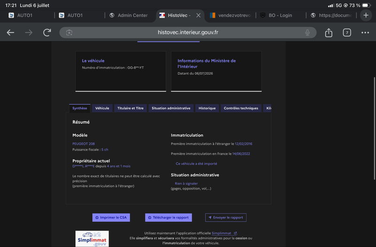The image size is (376, 247).
Task: Open the Historique tab
Action: 207,108
